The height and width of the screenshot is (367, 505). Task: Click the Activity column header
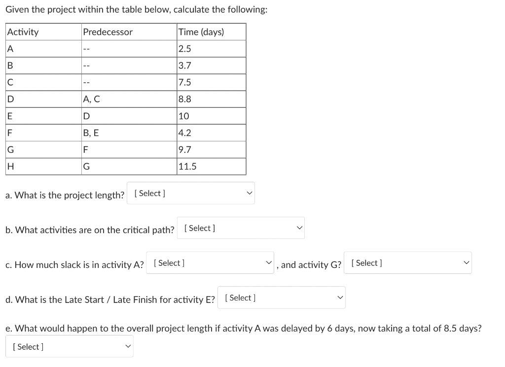coord(24,32)
